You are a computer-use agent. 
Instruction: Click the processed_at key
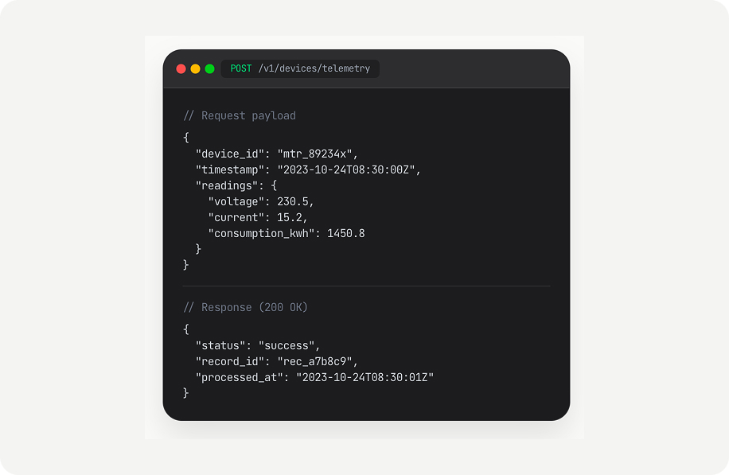(x=239, y=377)
